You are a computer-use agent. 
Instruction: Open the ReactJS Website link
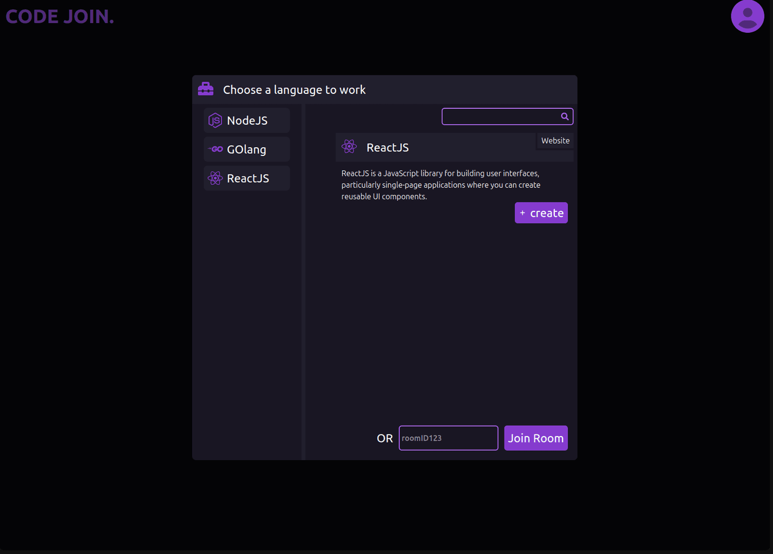[555, 141]
